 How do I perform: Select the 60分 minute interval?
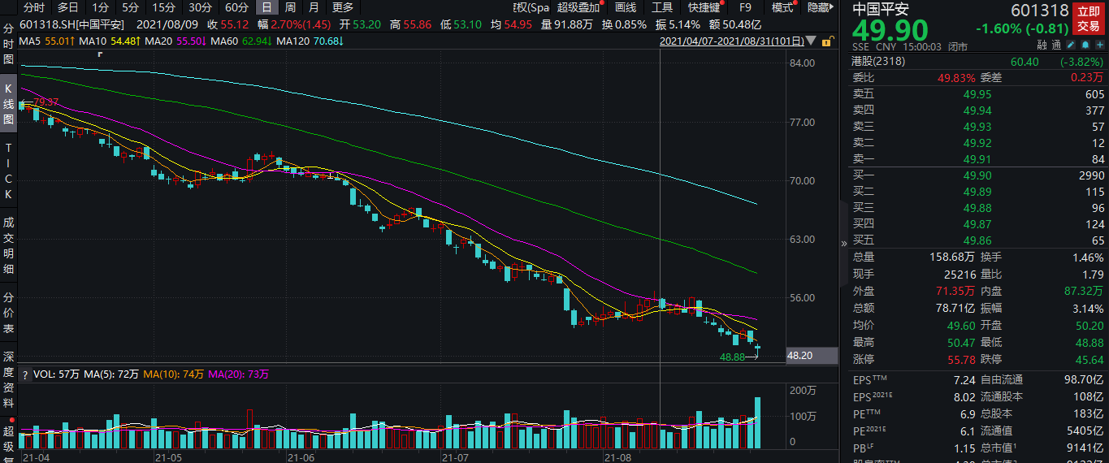236,7
